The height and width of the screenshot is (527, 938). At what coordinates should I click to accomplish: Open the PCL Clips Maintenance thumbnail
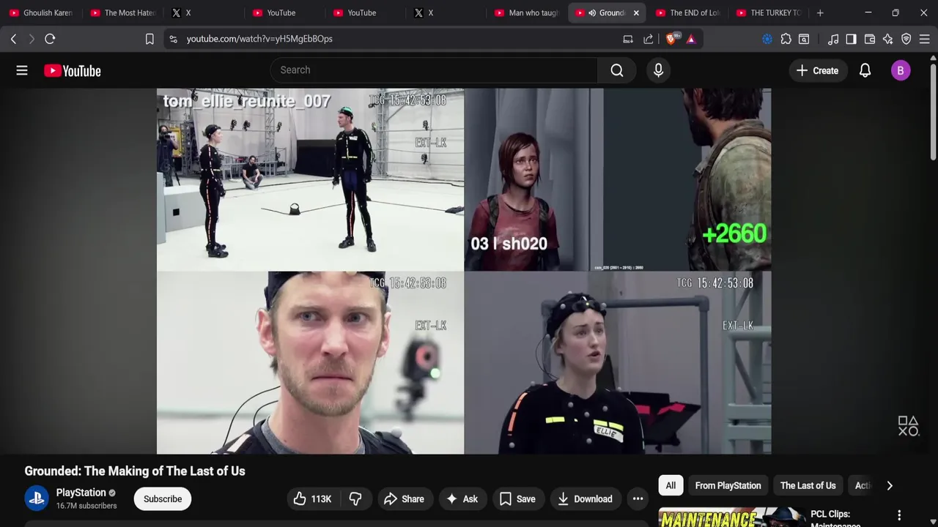pos(732,517)
